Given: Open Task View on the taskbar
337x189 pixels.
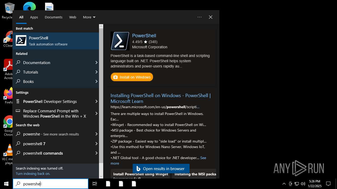Looking at the screenshot, I should 95,184.
